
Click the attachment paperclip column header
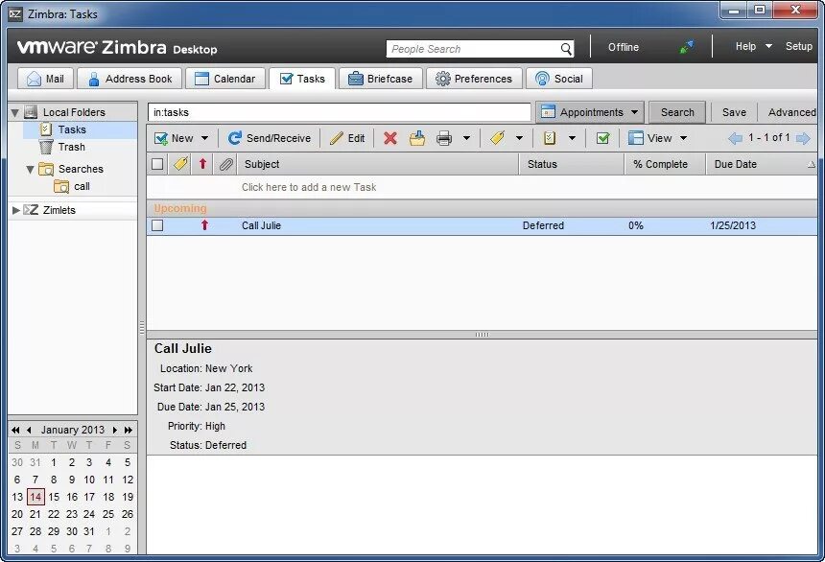(x=225, y=164)
